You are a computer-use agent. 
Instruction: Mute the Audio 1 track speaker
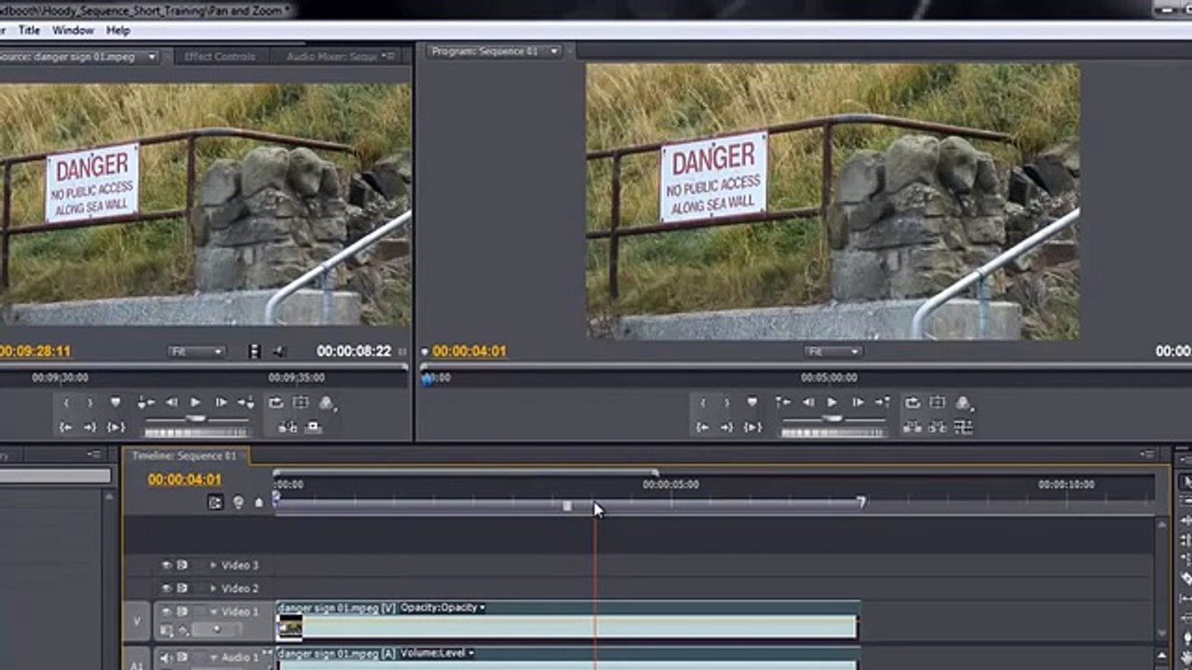point(167,658)
